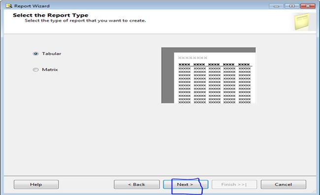320x195 pixels.
Task: Click the 'Select the Report Type' heading
Action: 50,15
